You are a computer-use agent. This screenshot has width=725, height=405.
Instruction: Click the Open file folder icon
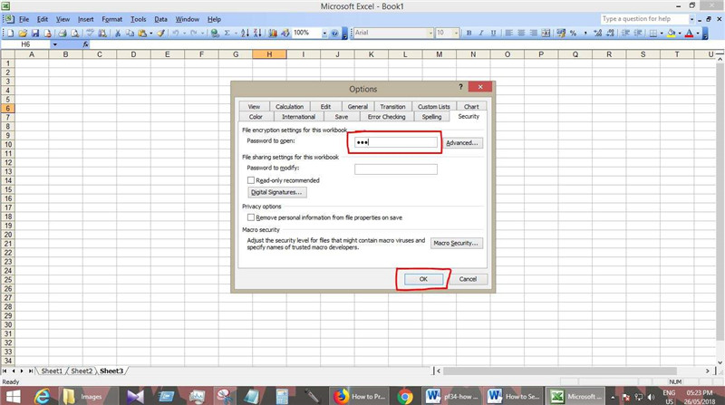click(22, 33)
